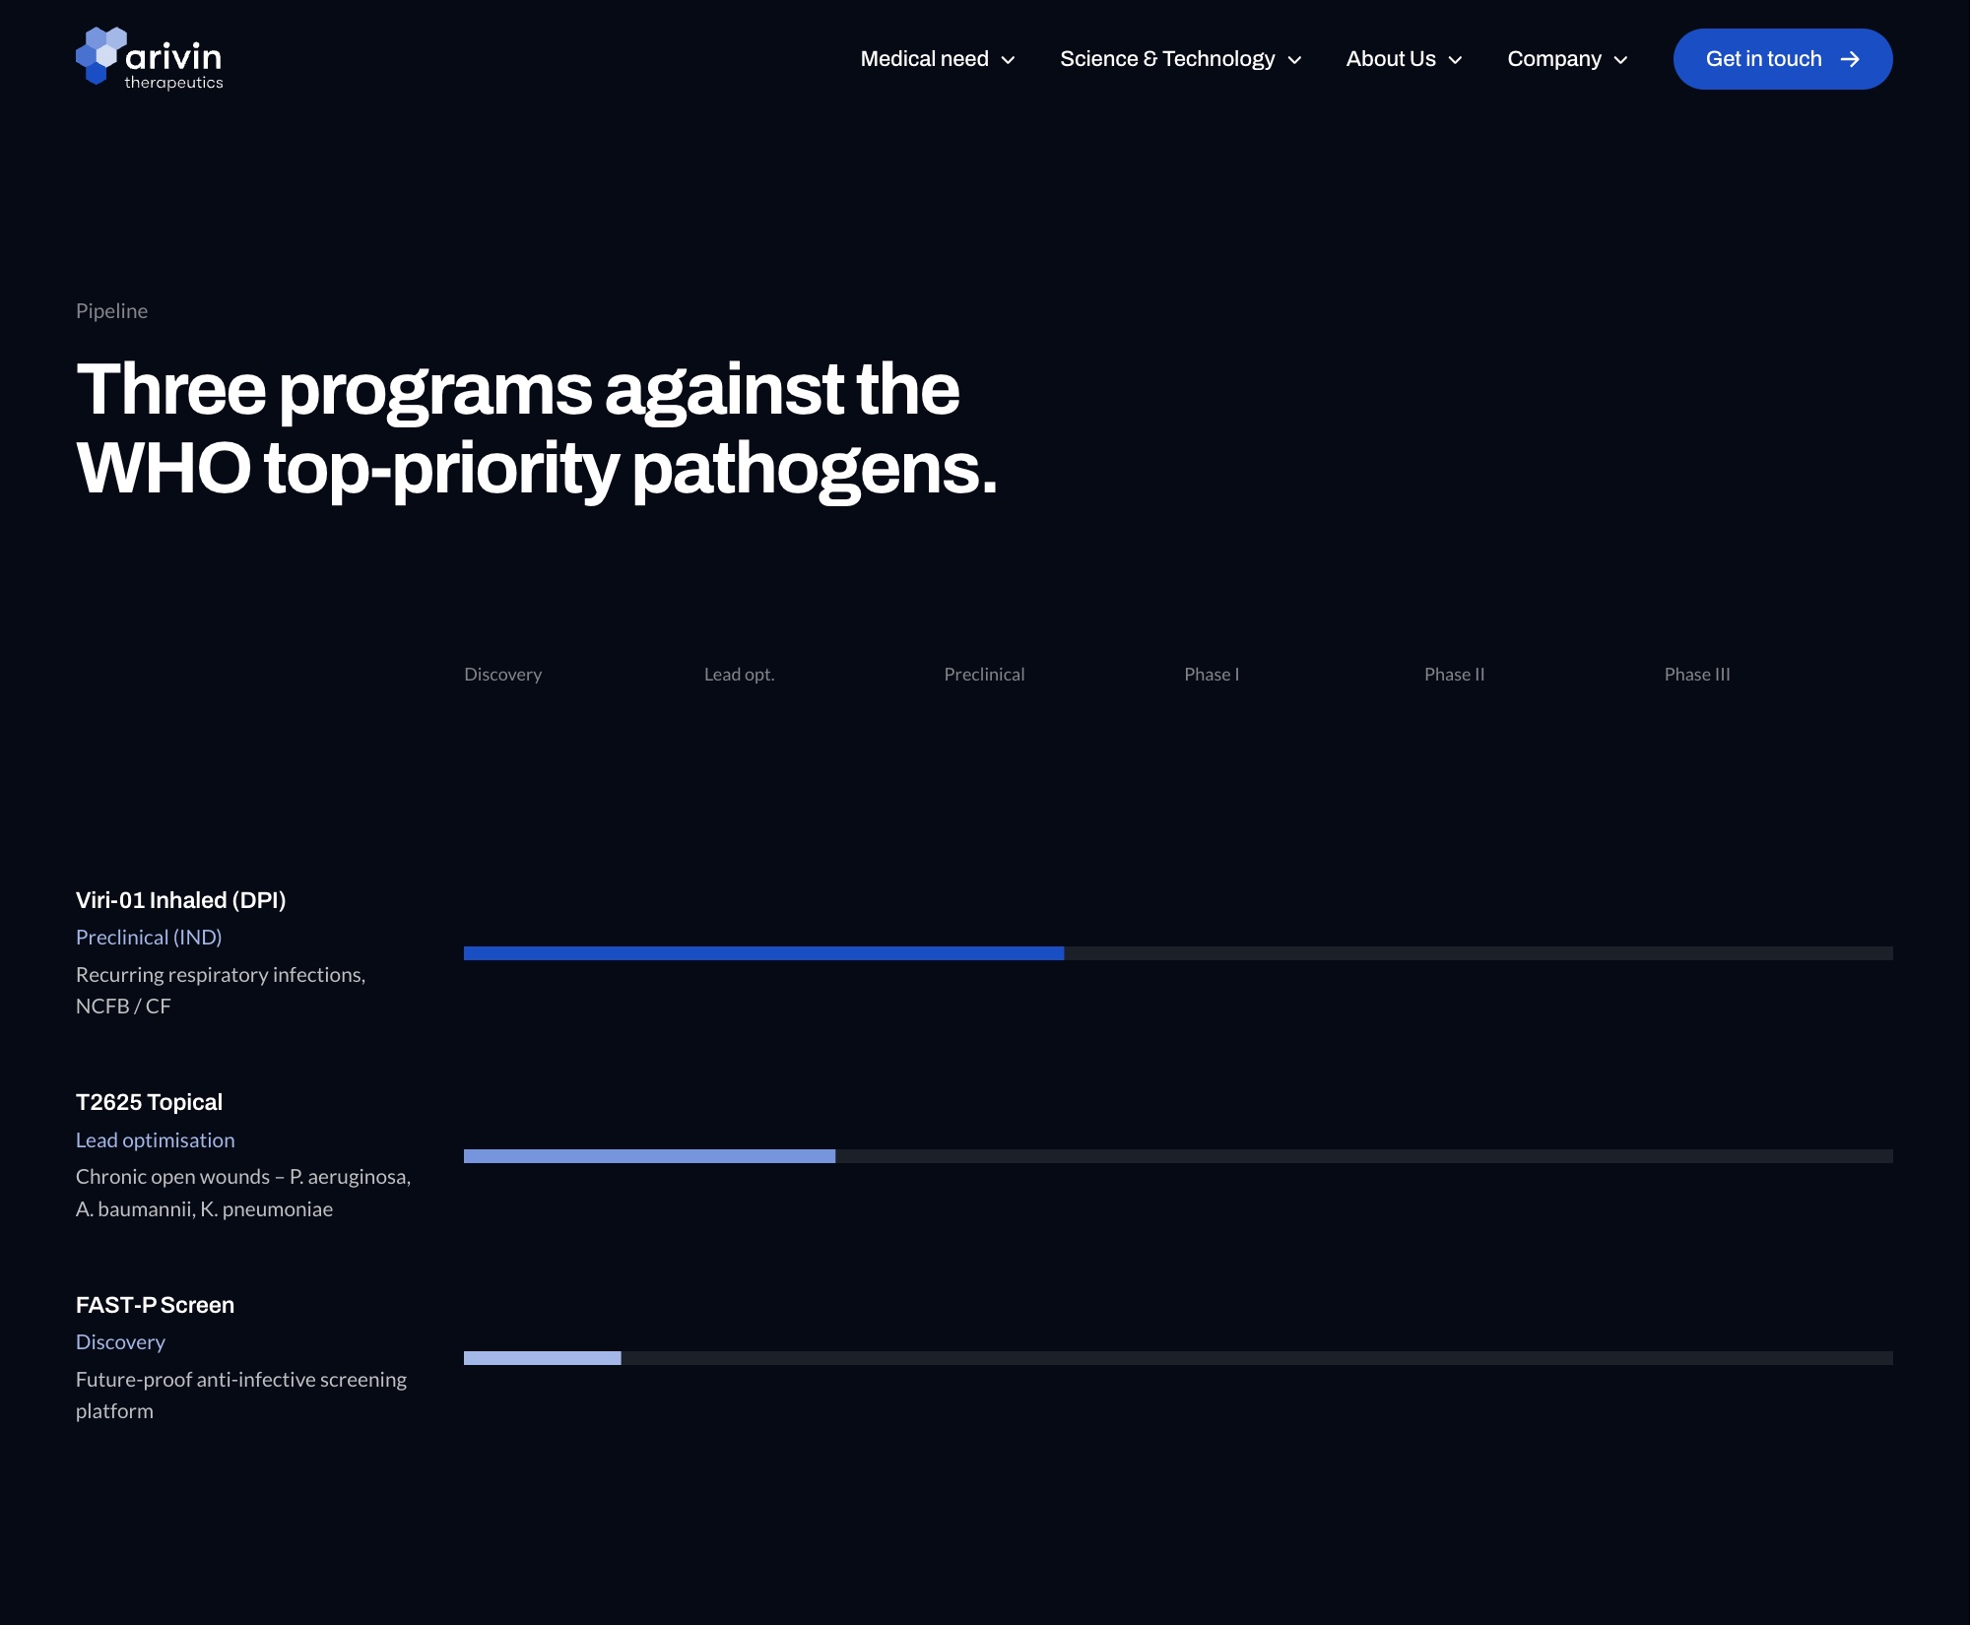The height and width of the screenshot is (1625, 1970).
Task: Click the FAST-P Screen progress bar
Action: click(1178, 1358)
